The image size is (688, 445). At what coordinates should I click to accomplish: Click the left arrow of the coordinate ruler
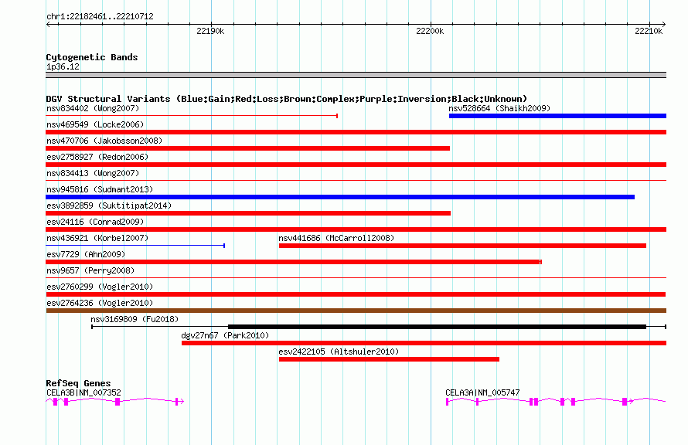49,25
